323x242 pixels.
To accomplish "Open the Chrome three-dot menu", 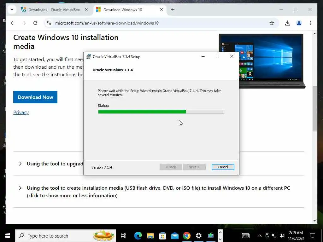I will pyautogui.click(x=310, y=23).
